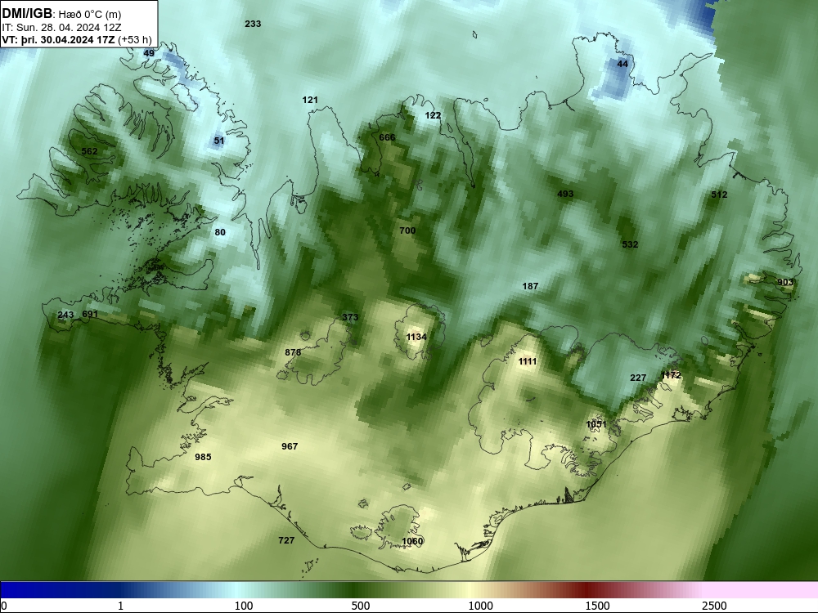Click the 500 label on the color scale
Screen dimensions: 818x613
(361, 605)
